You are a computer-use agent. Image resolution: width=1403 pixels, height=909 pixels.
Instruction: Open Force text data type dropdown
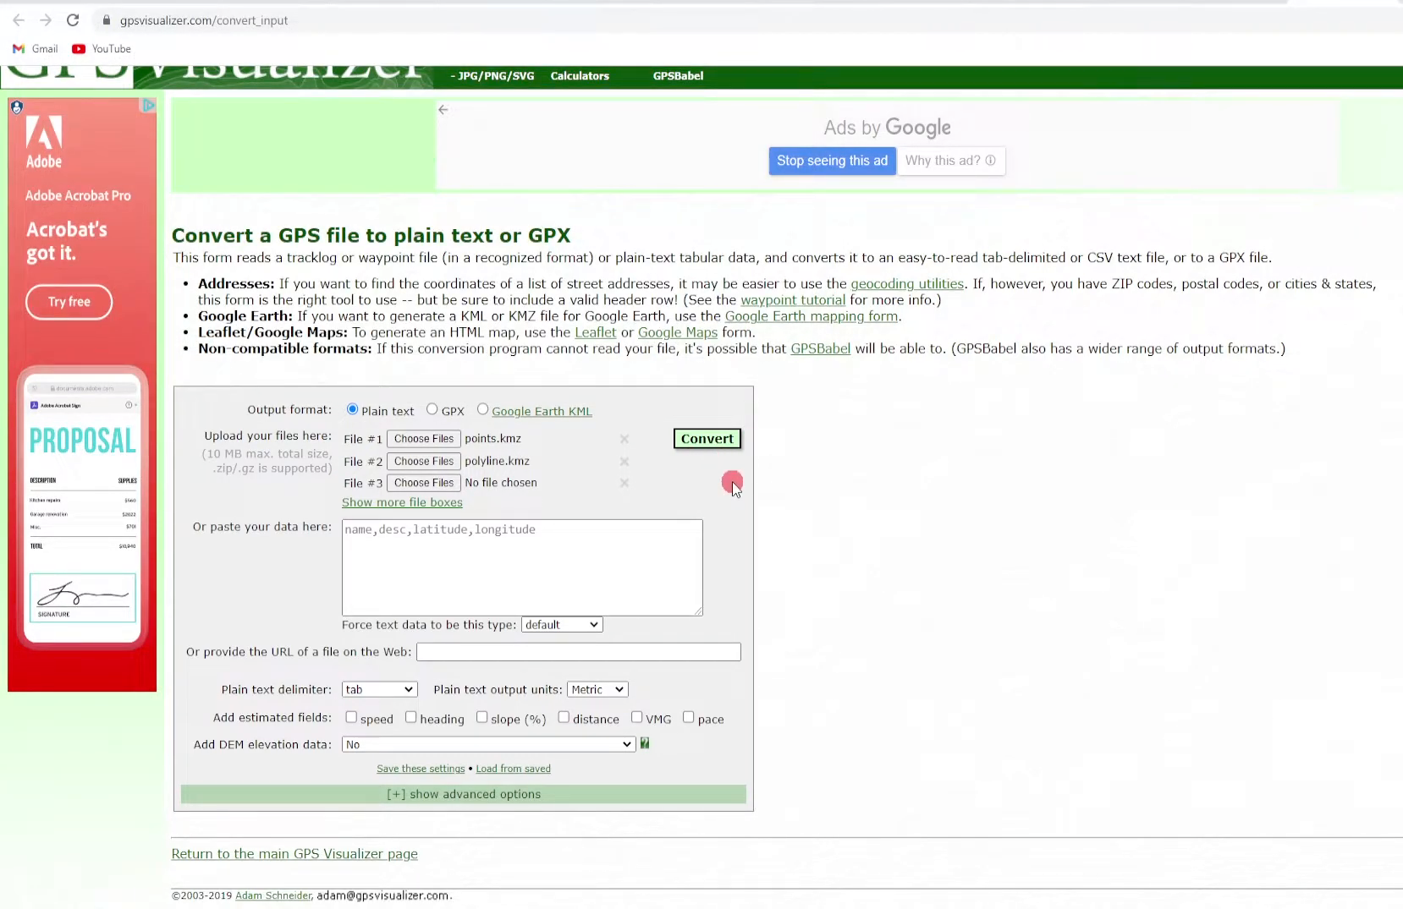coord(562,625)
